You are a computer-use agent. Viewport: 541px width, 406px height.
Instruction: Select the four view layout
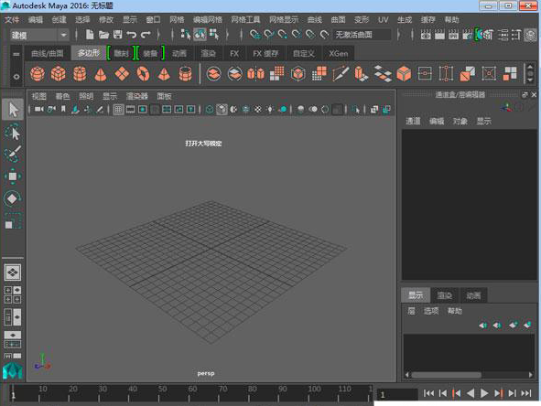[13, 295]
